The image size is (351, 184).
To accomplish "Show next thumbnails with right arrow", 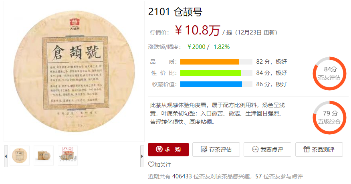I will [142, 156].
